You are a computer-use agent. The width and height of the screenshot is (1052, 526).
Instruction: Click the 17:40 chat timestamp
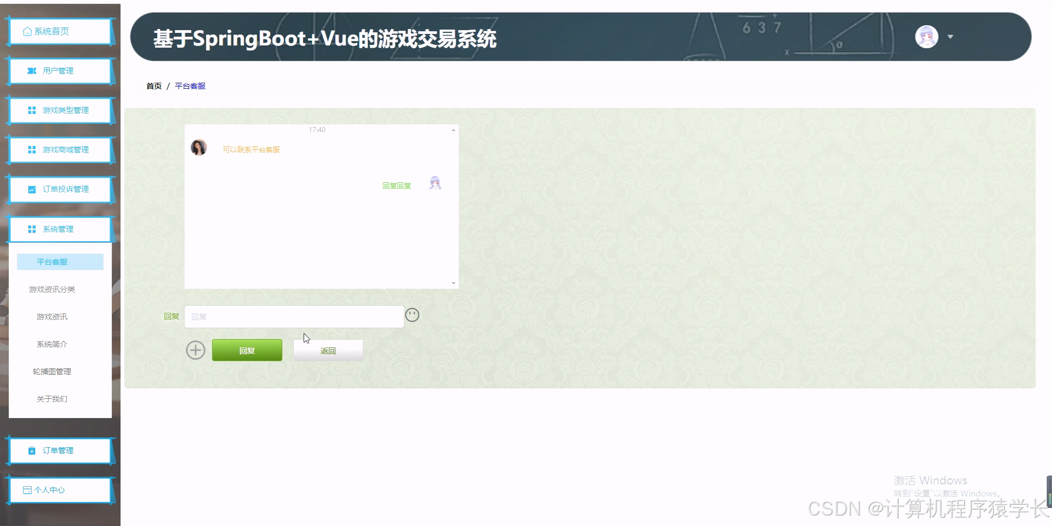pyautogui.click(x=317, y=130)
